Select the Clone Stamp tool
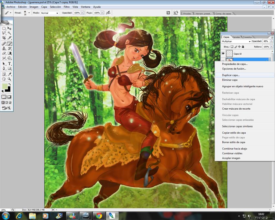Image resolution: width=275 pixels, height=220 pixels. (4, 49)
